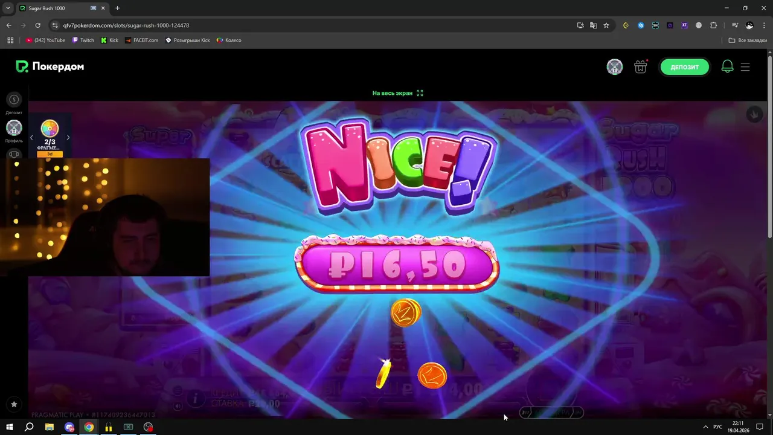Click the tab's media indicator icon
The width and height of the screenshot is (773, 435).
click(x=94, y=8)
